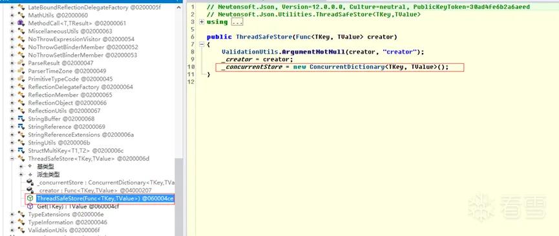Click the PrimitiveTypeCode enum icon
559x236 pixels.
coord(21,79)
